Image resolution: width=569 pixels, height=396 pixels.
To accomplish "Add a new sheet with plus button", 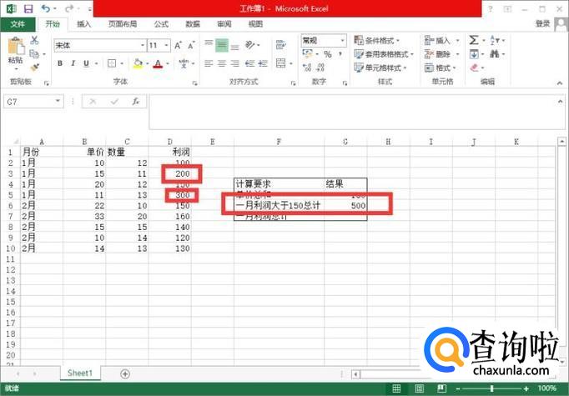I will (x=125, y=373).
